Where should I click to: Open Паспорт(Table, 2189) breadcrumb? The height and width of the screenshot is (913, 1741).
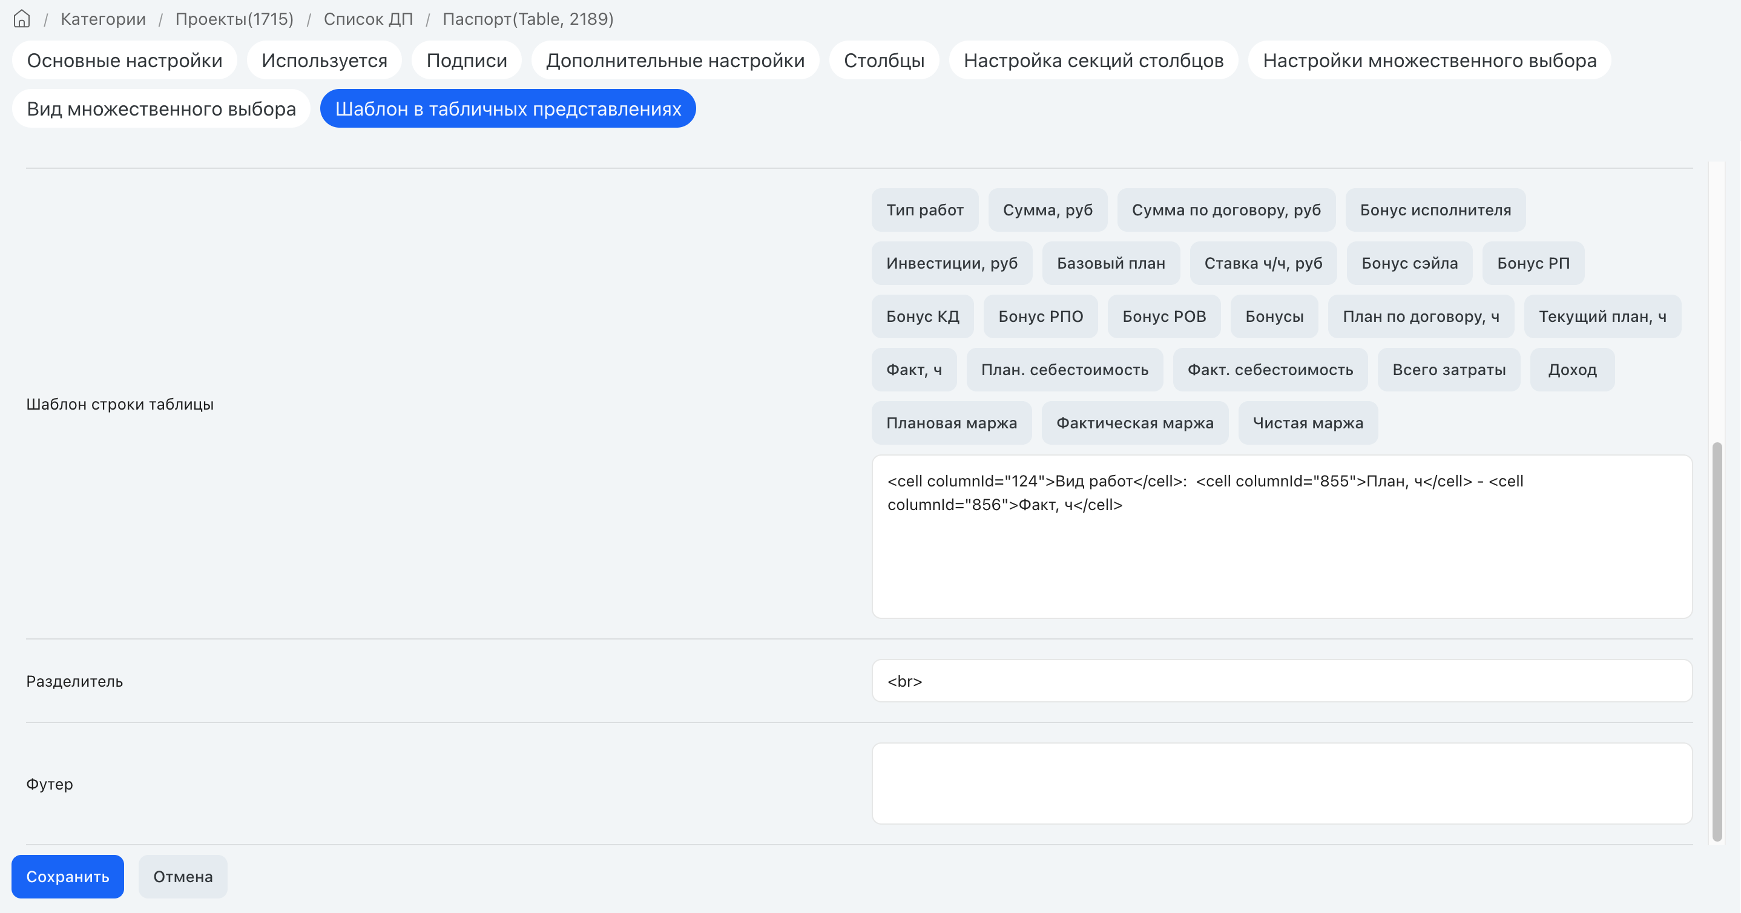(528, 19)
